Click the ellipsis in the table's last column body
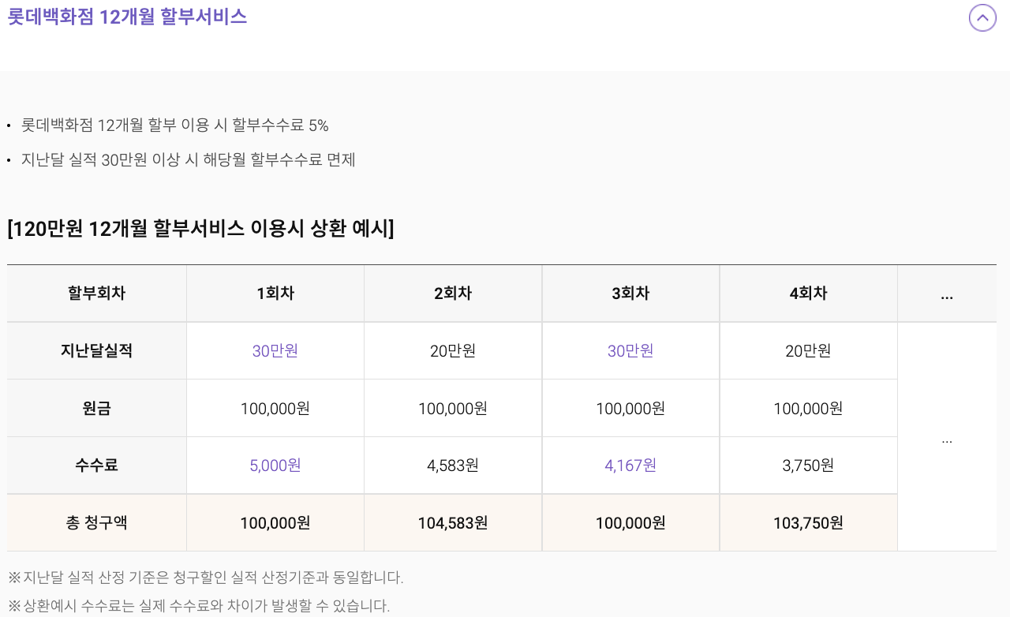Image resolution: width=1010 pixels, height=617 pixels. [x=947, y=436]
